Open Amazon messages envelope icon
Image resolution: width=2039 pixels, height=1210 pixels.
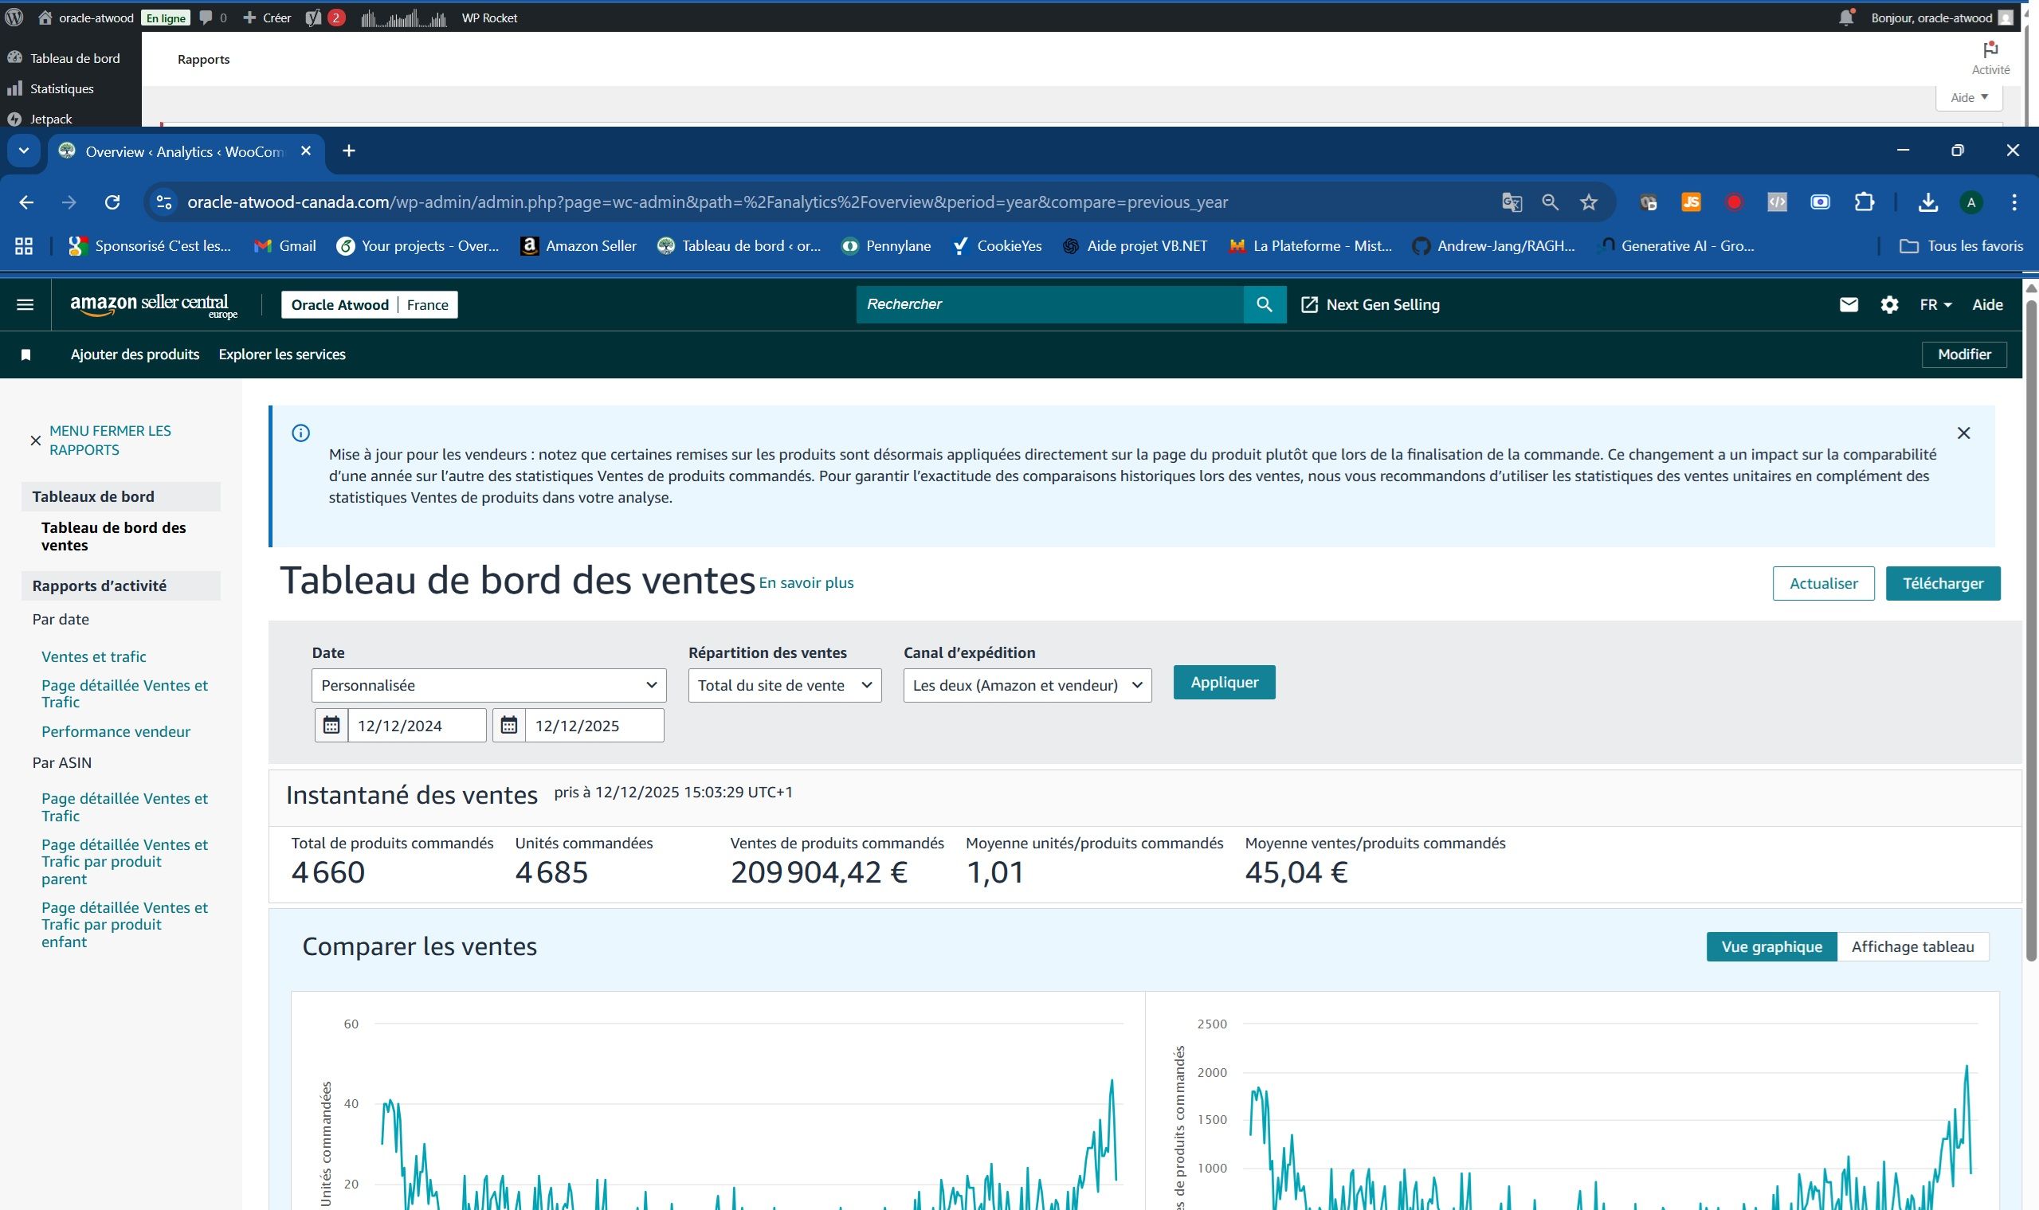tap(1848, 305)
